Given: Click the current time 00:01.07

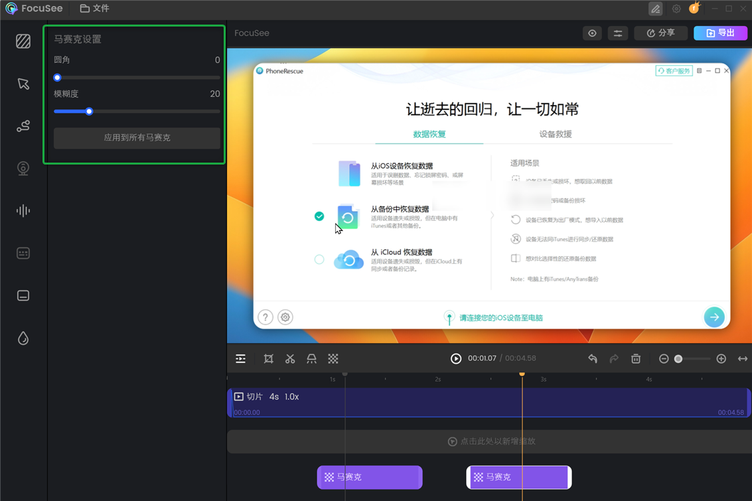Looking at the screenshot, I should (482, 358).
